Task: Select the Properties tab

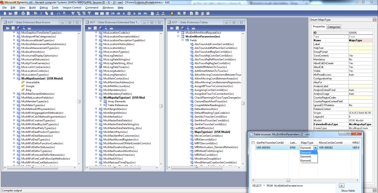Action: (x=319, y=27)
